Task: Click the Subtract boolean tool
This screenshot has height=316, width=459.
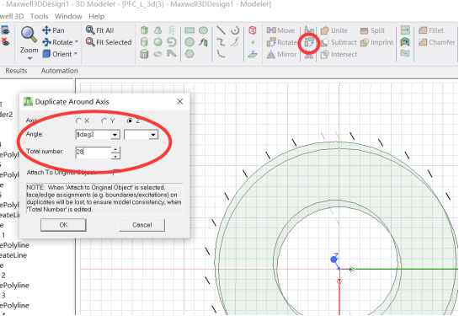Action: (339, 42)
